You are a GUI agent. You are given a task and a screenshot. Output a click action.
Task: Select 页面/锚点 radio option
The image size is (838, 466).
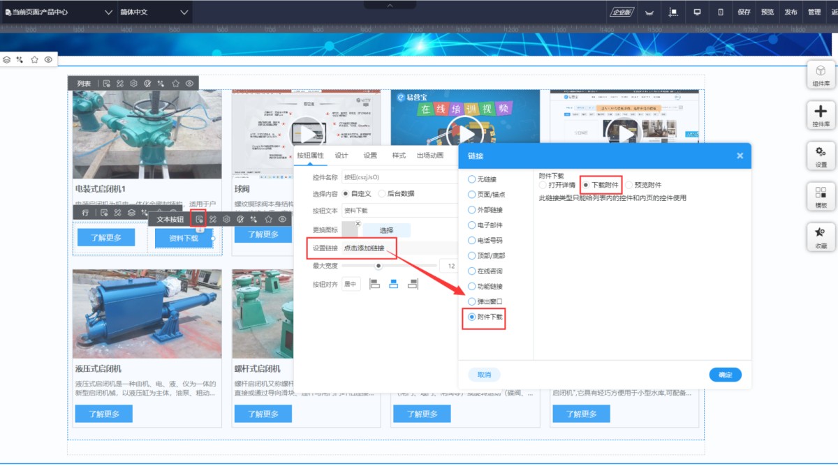coord(472,195)
